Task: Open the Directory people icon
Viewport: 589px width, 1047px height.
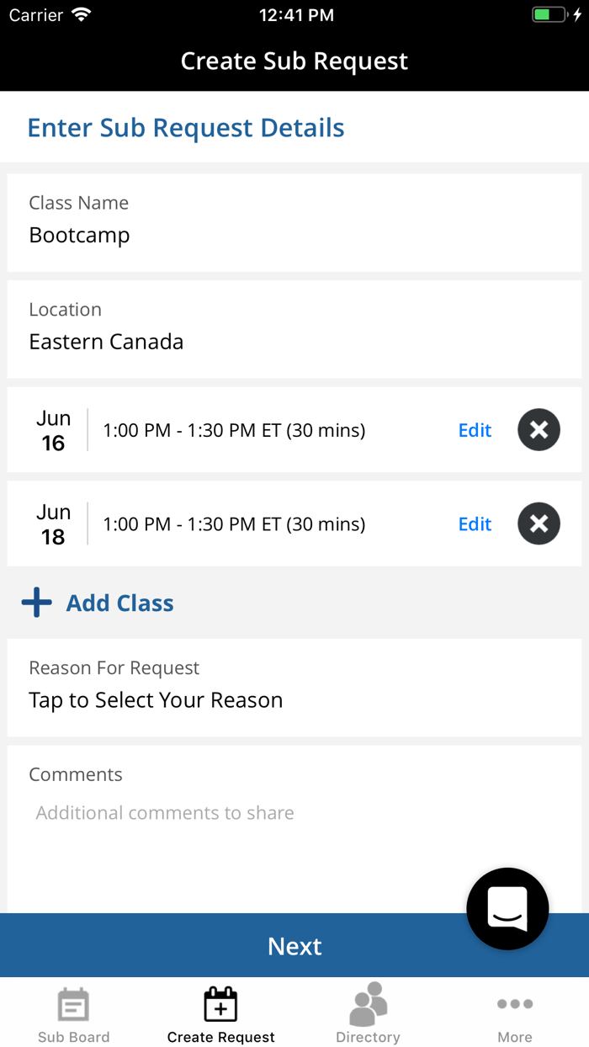Action: pos(368,1003)
